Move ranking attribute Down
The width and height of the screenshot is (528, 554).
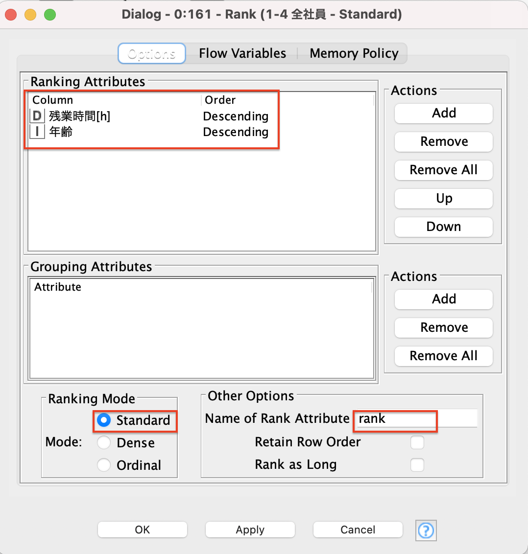point(444,227)
